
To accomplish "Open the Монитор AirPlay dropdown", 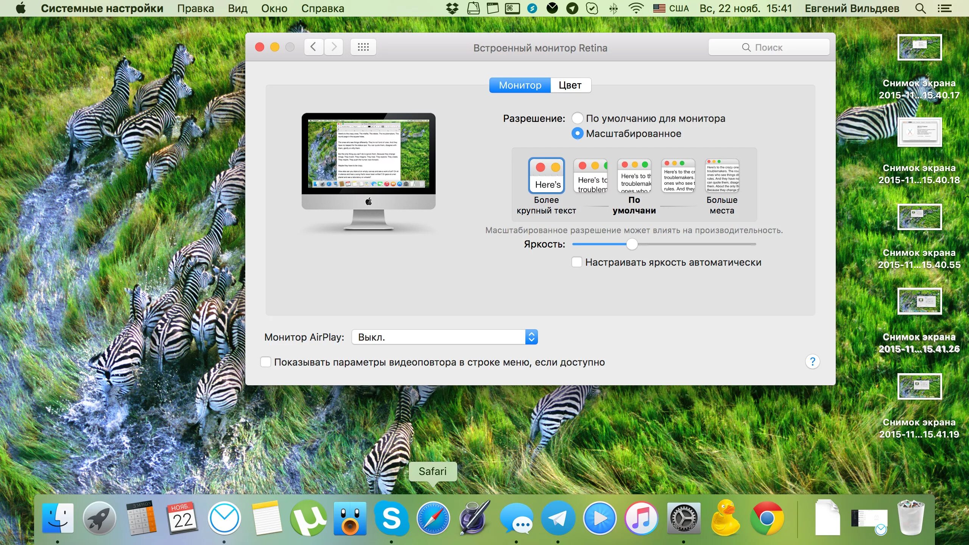I will pos(444,337).
